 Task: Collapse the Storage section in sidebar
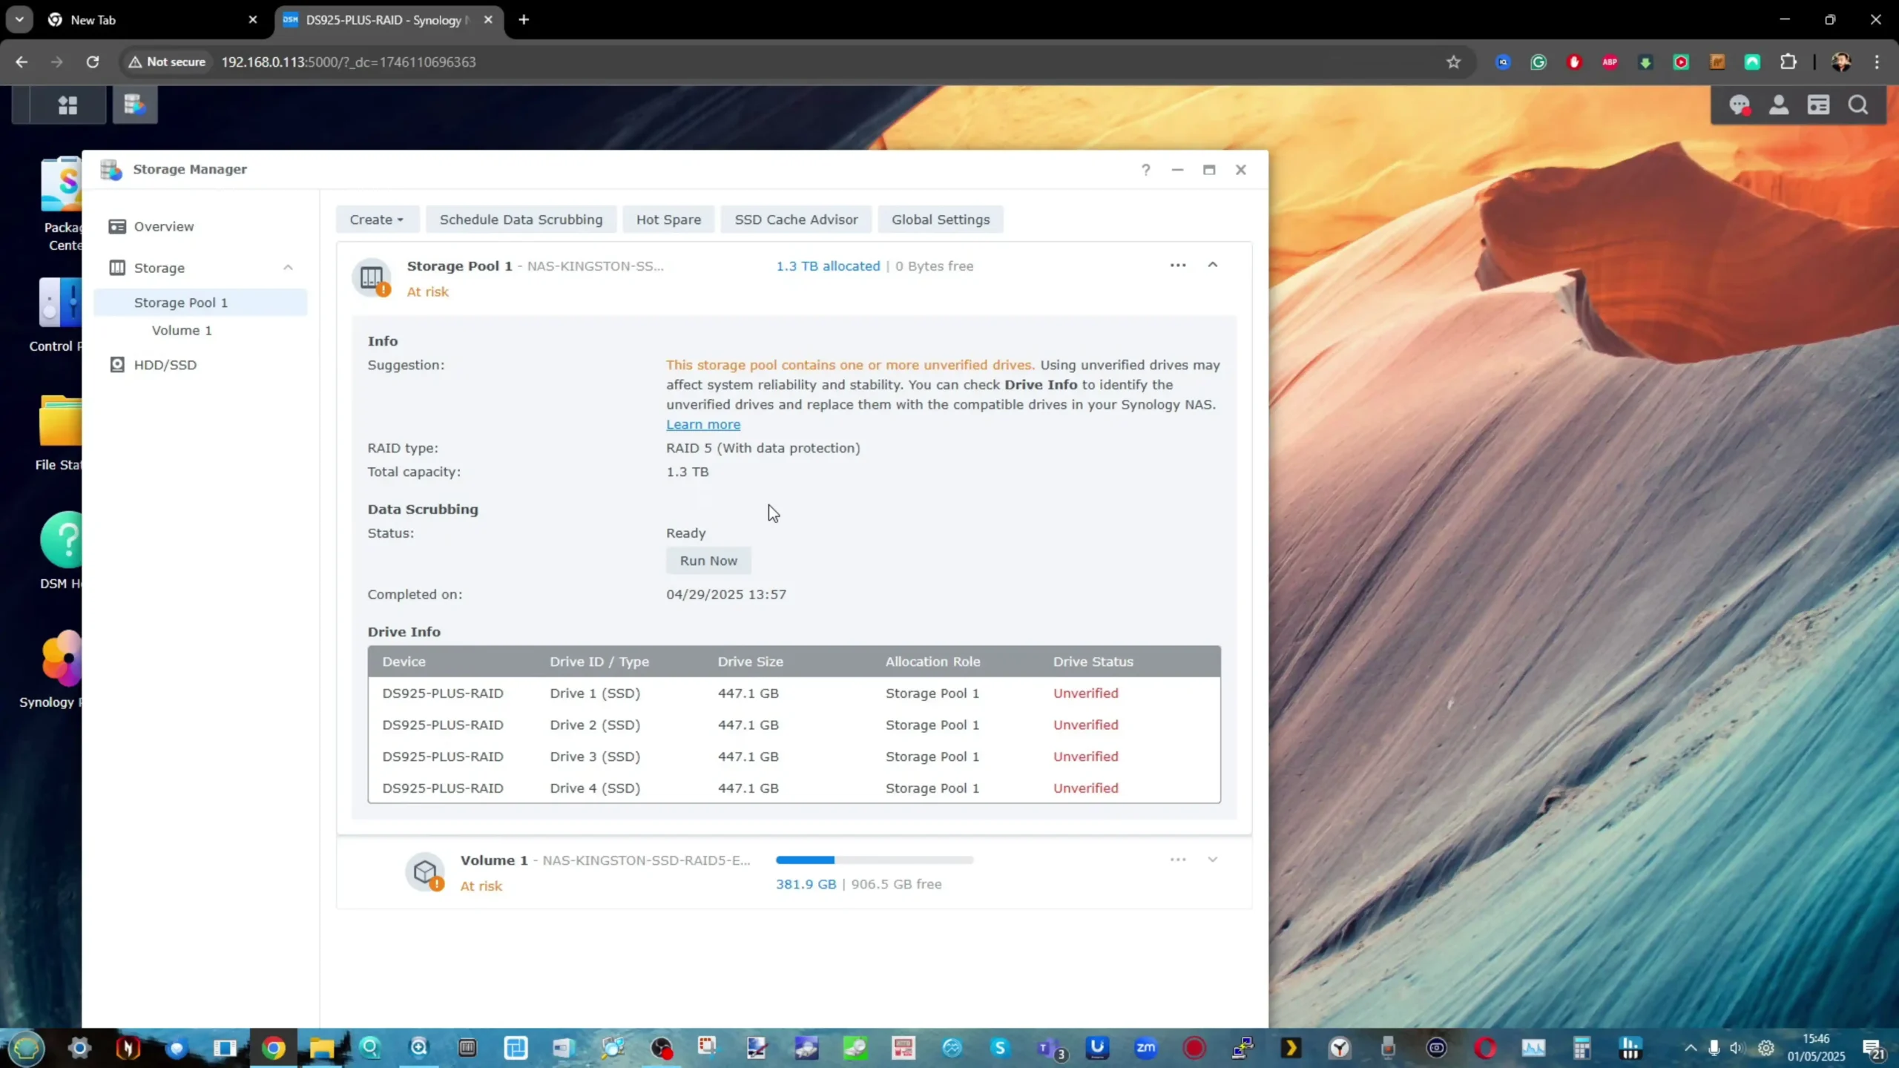288,268
